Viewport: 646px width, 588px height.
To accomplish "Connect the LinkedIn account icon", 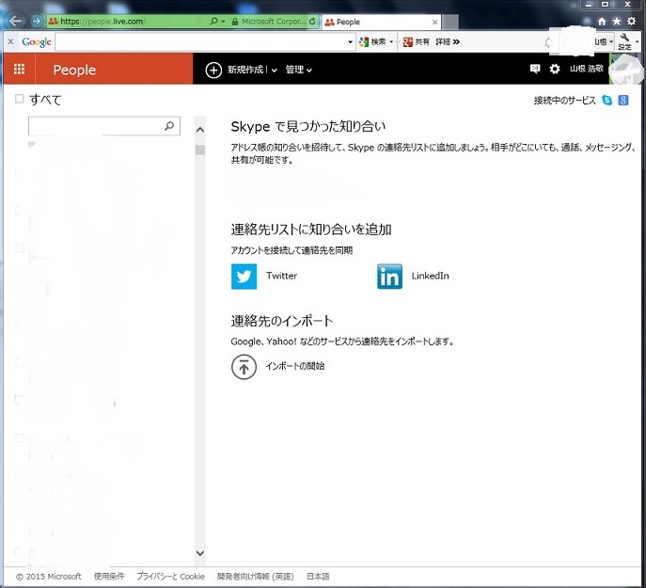I will point(389,277).
